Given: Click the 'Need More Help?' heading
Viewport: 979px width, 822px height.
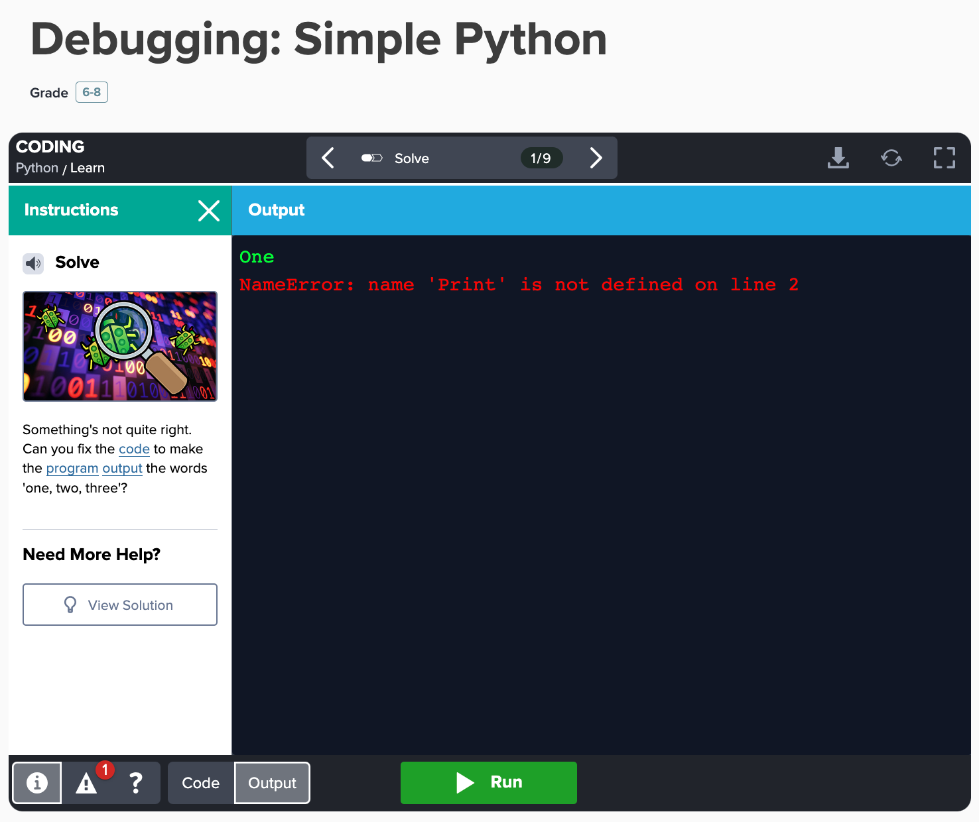Looking at the screenshot, I should (92, 554).
